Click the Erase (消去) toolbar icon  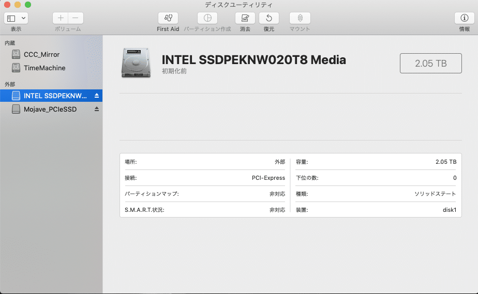point(245,18)
